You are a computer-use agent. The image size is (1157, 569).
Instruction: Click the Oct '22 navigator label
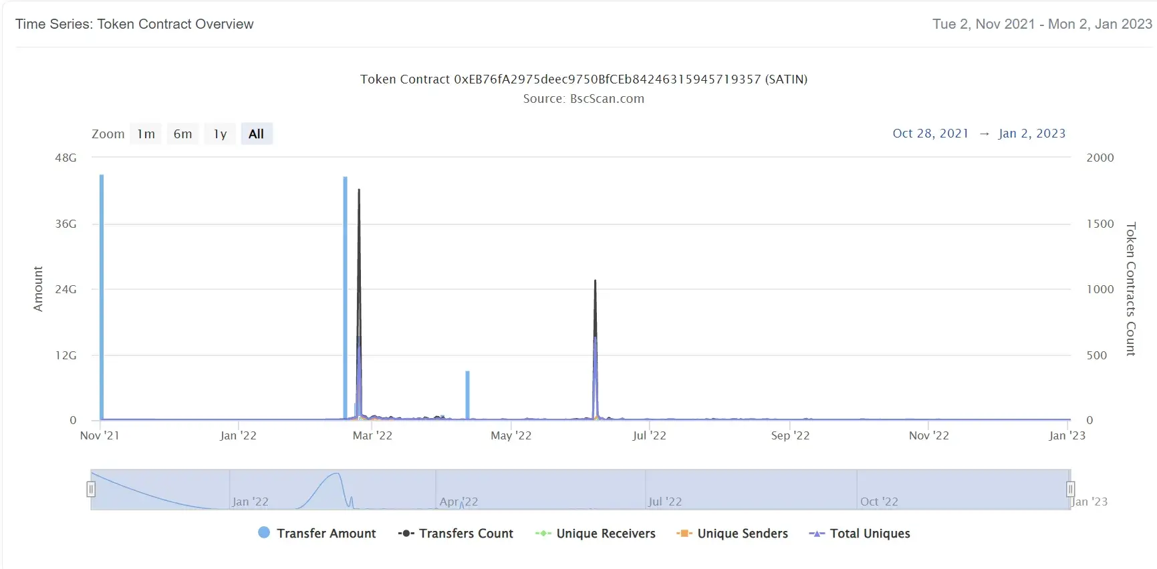pos(879,502)
